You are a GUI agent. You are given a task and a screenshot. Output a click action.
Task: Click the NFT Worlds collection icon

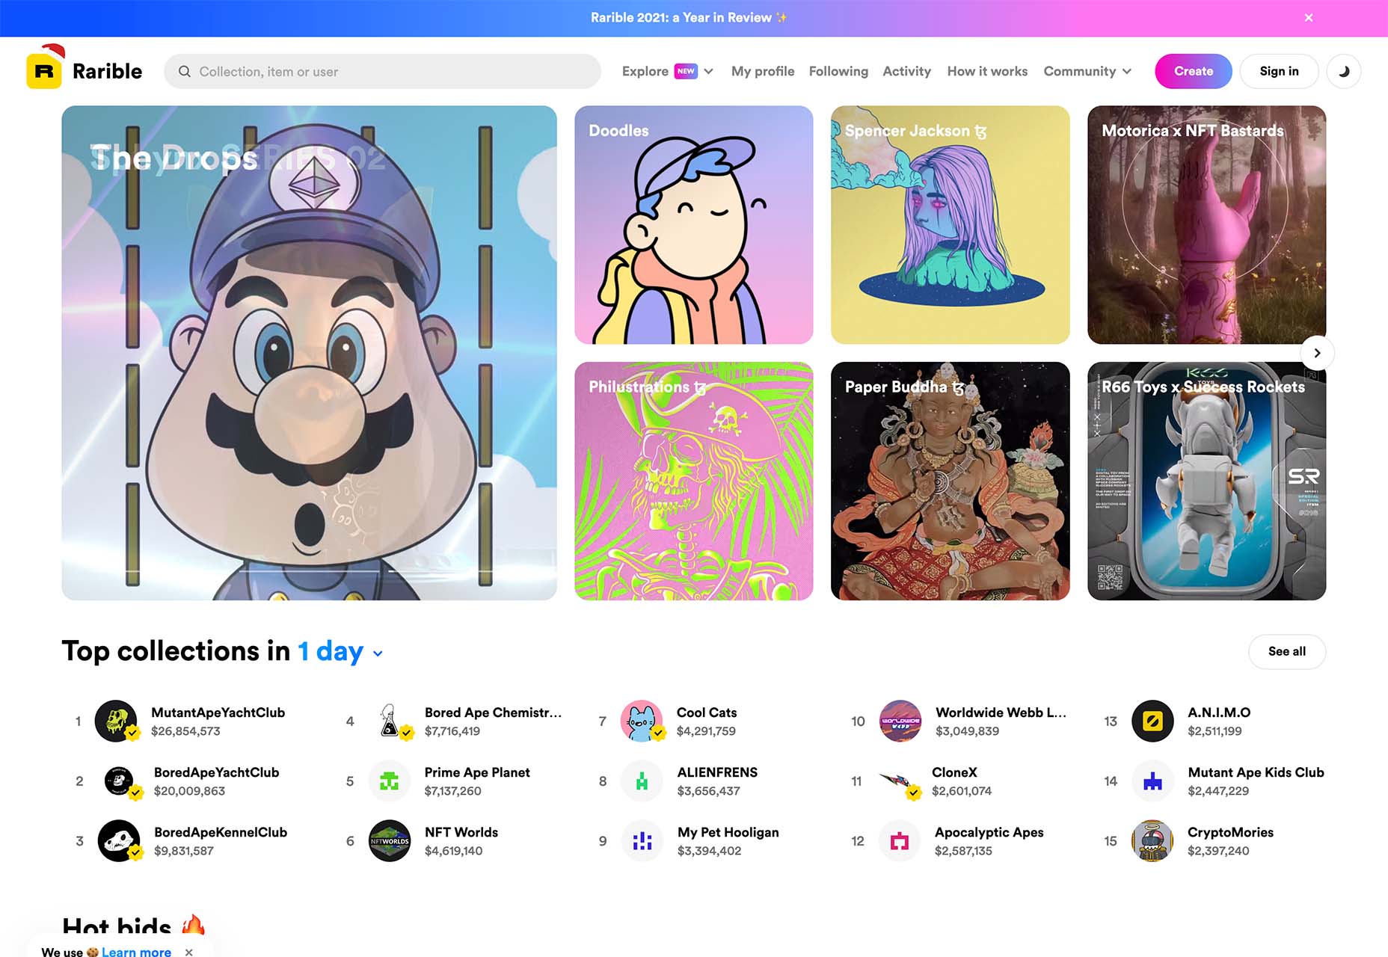[390, 840]
